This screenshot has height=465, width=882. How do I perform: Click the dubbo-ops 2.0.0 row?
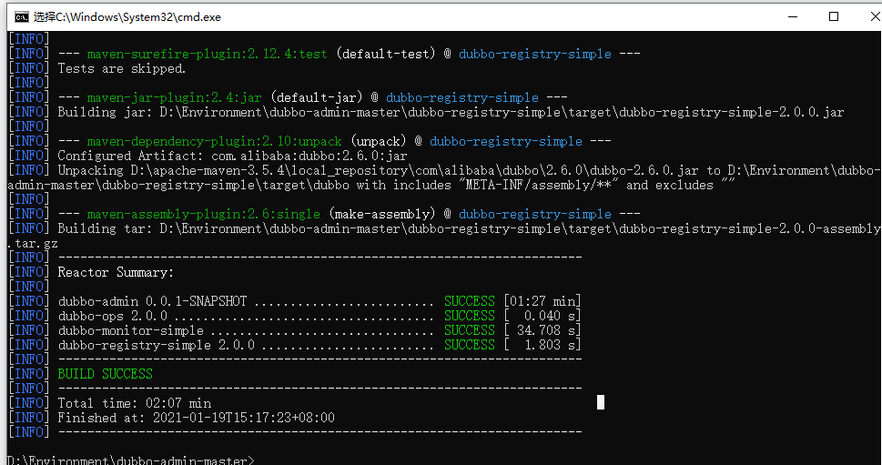319,316
